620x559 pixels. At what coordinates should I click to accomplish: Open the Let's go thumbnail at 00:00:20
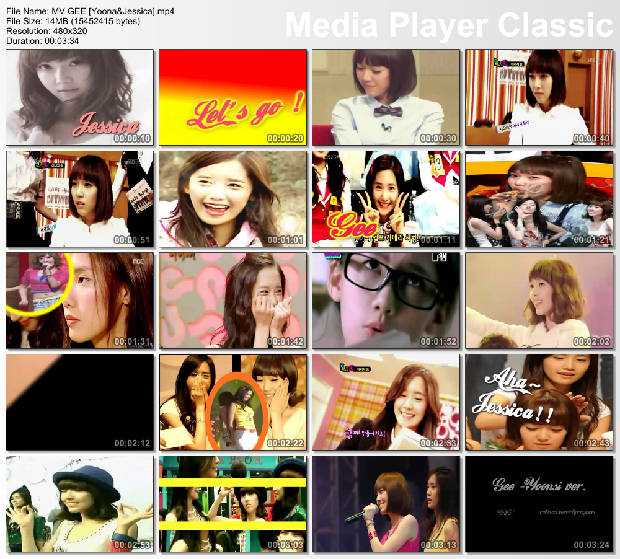[233, 97]
